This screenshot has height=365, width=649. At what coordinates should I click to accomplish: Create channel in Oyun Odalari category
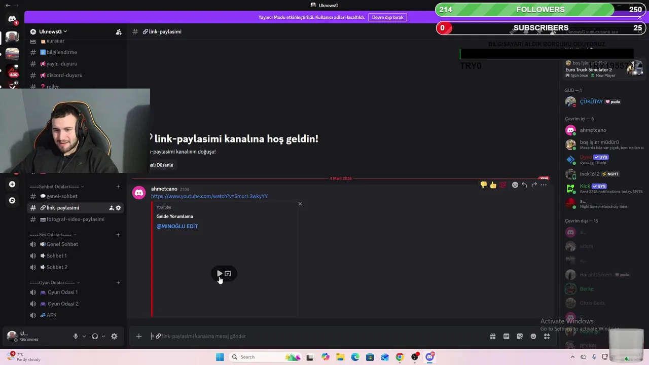click(118, 282)
